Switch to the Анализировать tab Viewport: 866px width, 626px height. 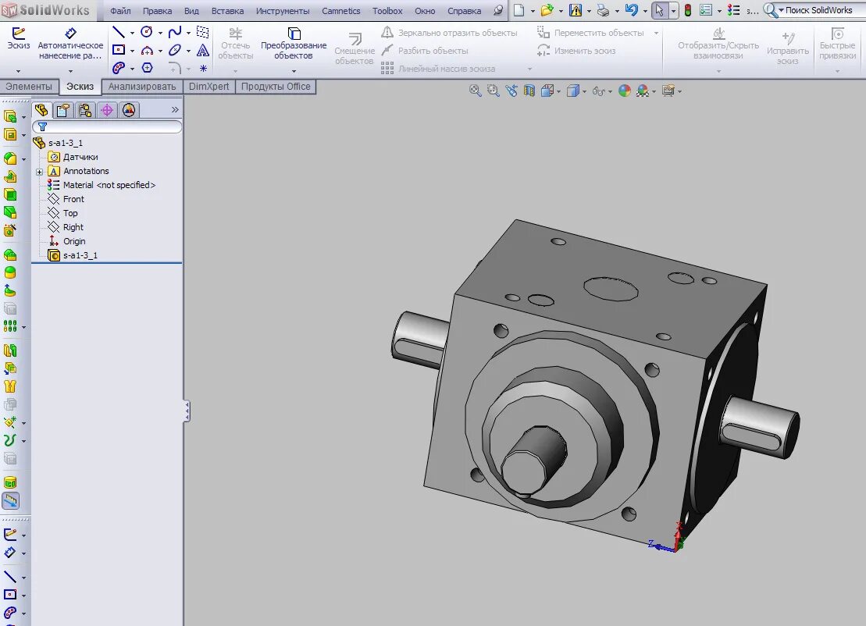(141, 87)
